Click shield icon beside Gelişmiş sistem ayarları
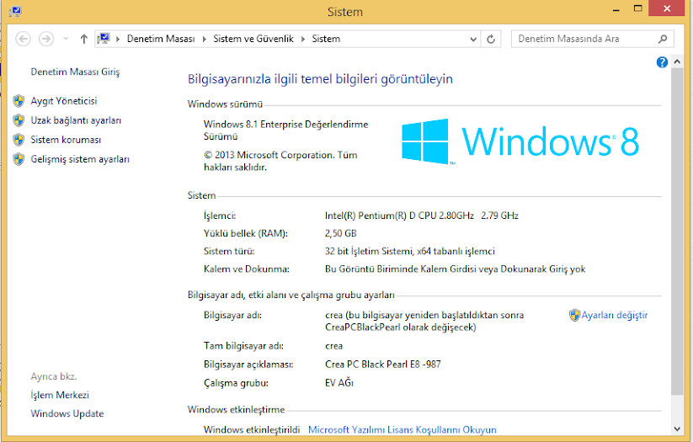This screenshot has height=442, width=693. coord(19,159)
